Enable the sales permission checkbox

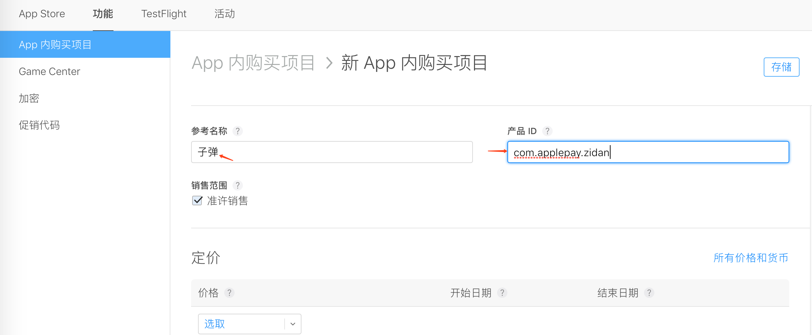197,201
